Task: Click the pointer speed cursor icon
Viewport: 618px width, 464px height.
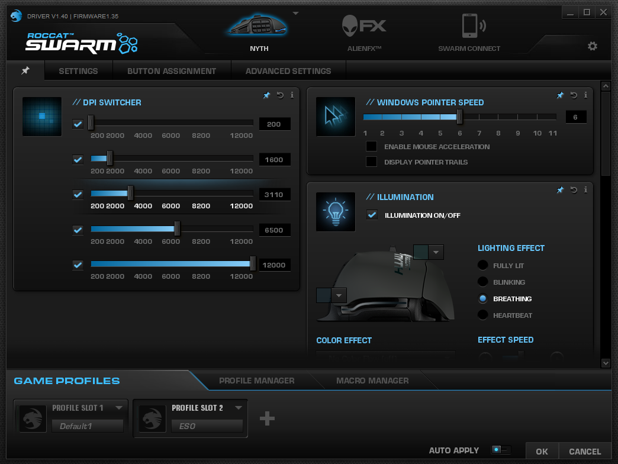Action: pos(336,117)
